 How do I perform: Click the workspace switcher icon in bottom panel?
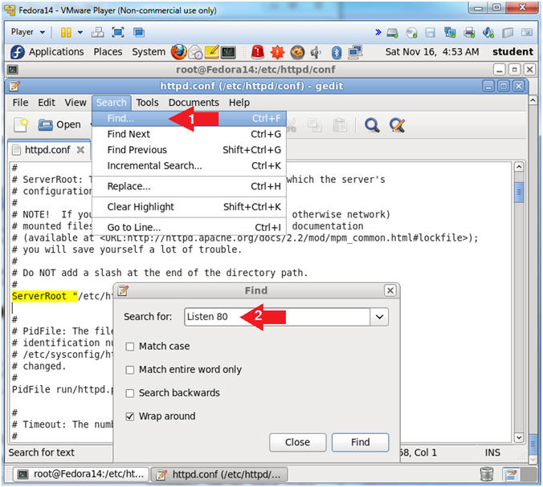[x=510, y=474]
